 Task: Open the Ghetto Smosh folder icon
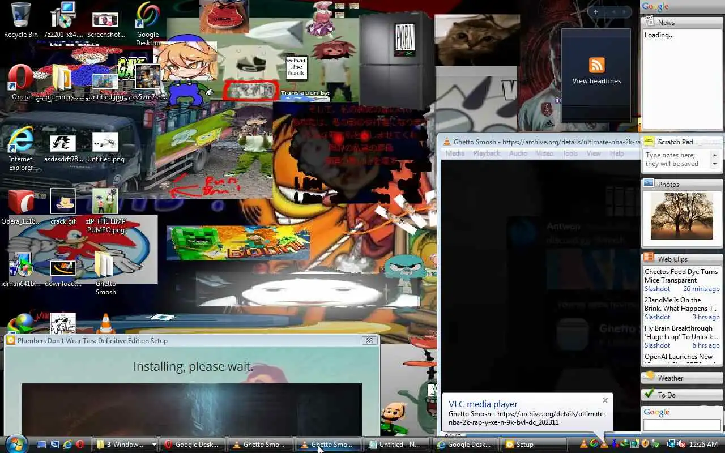click(105, 273)
